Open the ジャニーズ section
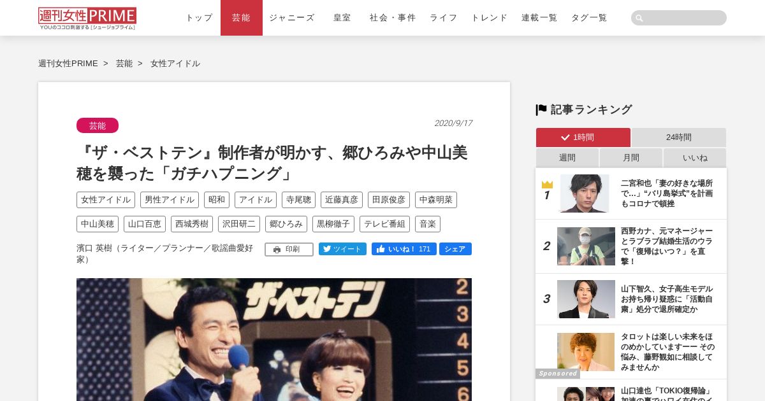This screenshot has width=765, height=401. point(292,18)
